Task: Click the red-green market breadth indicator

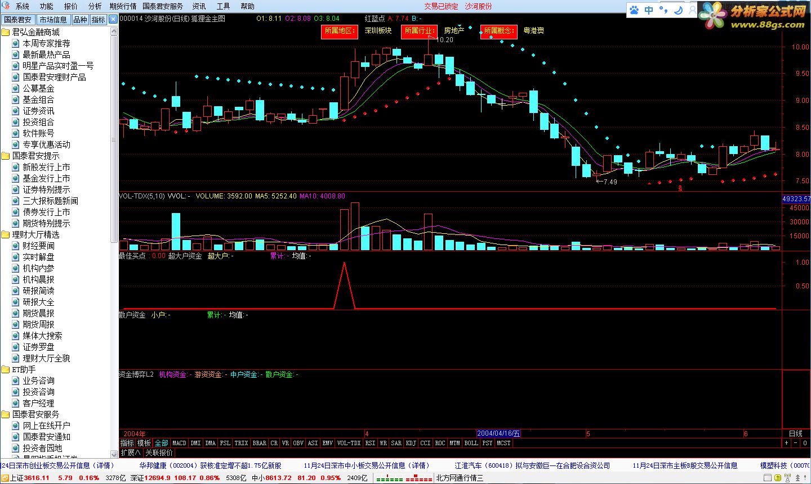Action: pyautogui.click(x=404, y=478)
